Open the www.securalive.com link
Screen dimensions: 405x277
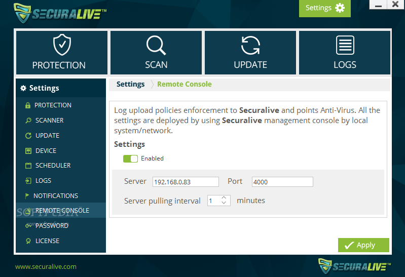point(46,267)
